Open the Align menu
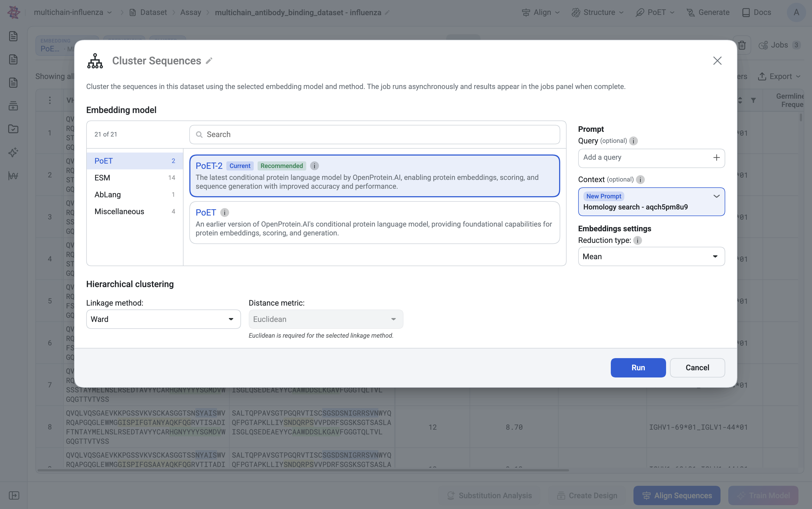Screen dimensions: 812x509 [541, 12]
